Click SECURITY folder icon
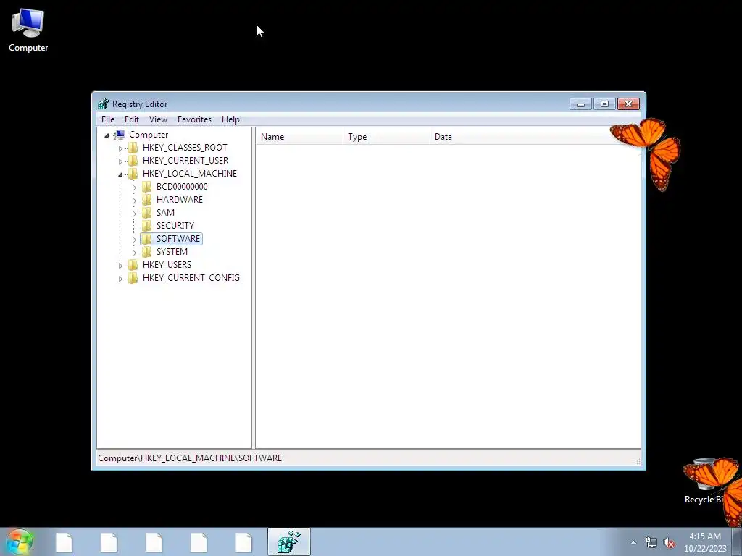The image size is (742, 556). 147,226
